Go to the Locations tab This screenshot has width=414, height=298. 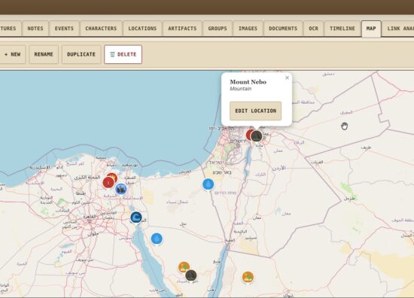[x=142, y=29]
